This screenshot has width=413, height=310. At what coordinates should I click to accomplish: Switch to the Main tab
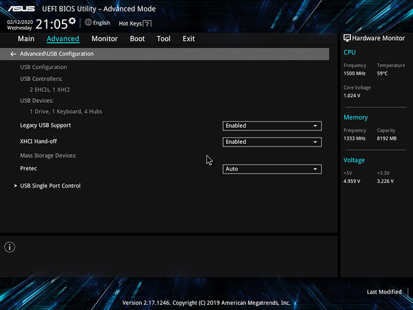tap(26, 39)
